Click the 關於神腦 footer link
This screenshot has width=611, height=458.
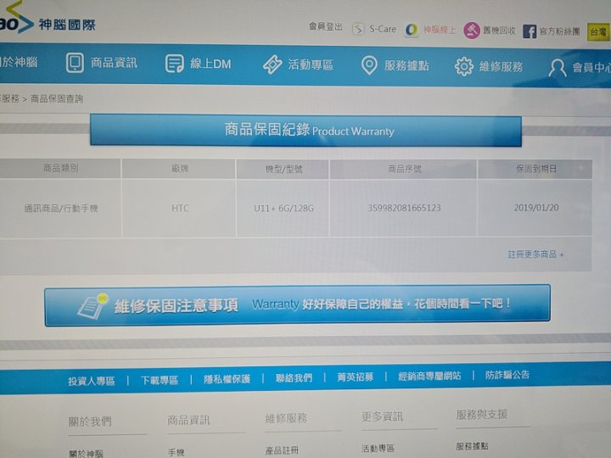(86, 454)
